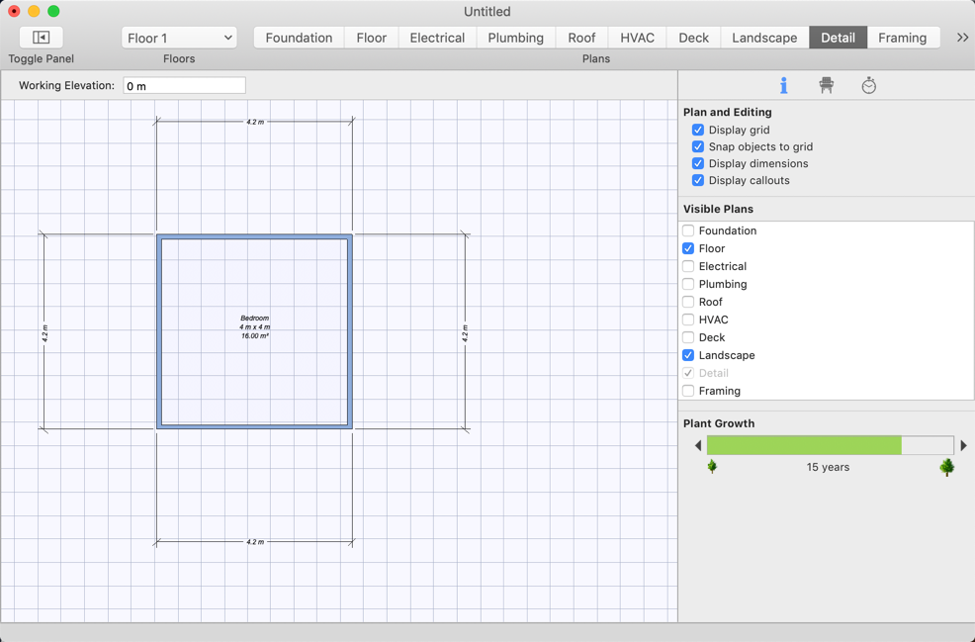Select the bedroom's blue left wall

[x=159, y=331]
